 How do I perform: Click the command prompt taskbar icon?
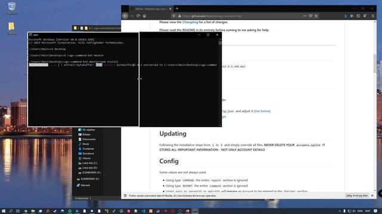tap(195, 211)
